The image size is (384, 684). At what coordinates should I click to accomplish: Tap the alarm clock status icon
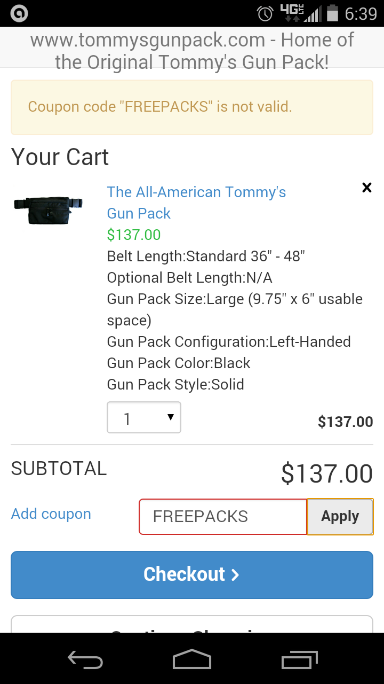(265, 13)
